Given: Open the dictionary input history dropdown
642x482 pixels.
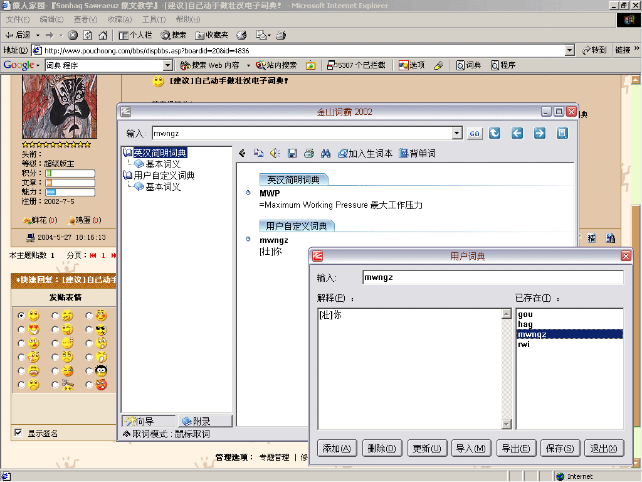Looking at the screenshot, I should (457, 134).
